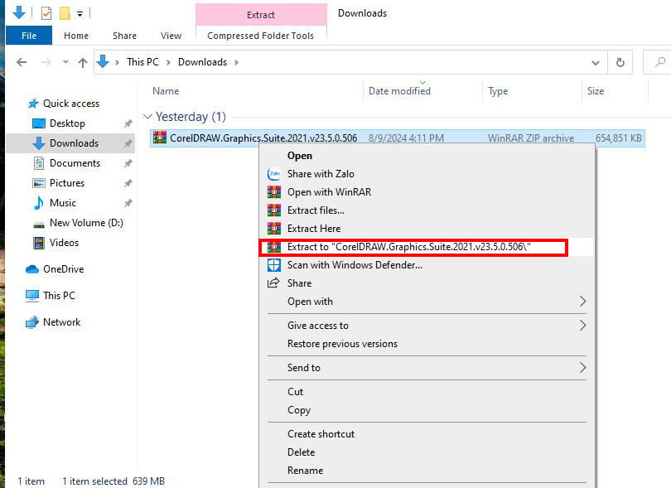Click This PC in the address bar
The height and width of the screenshot is (488, 671).
(x=142, y=62)
